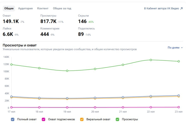Viewport: 186px width, 125px height.
Task: Click the external arrow icon beside VK Видео
Action: [x=181, y=8]
